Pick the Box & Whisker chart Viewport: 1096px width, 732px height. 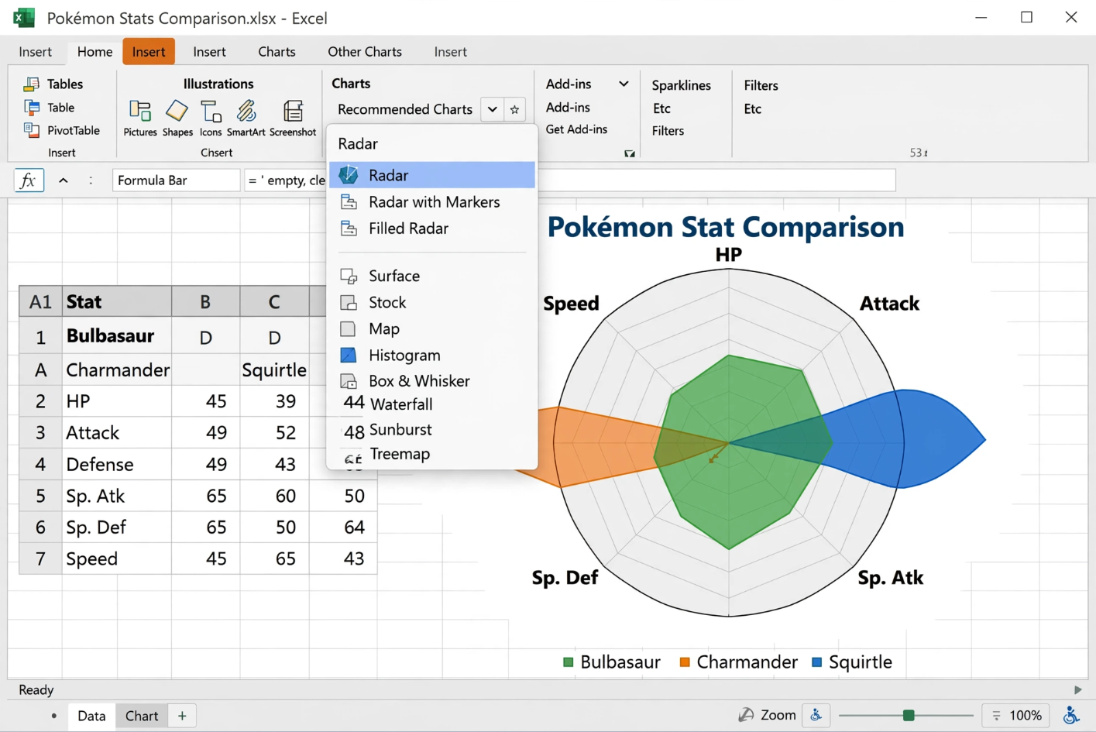(432, 380)
